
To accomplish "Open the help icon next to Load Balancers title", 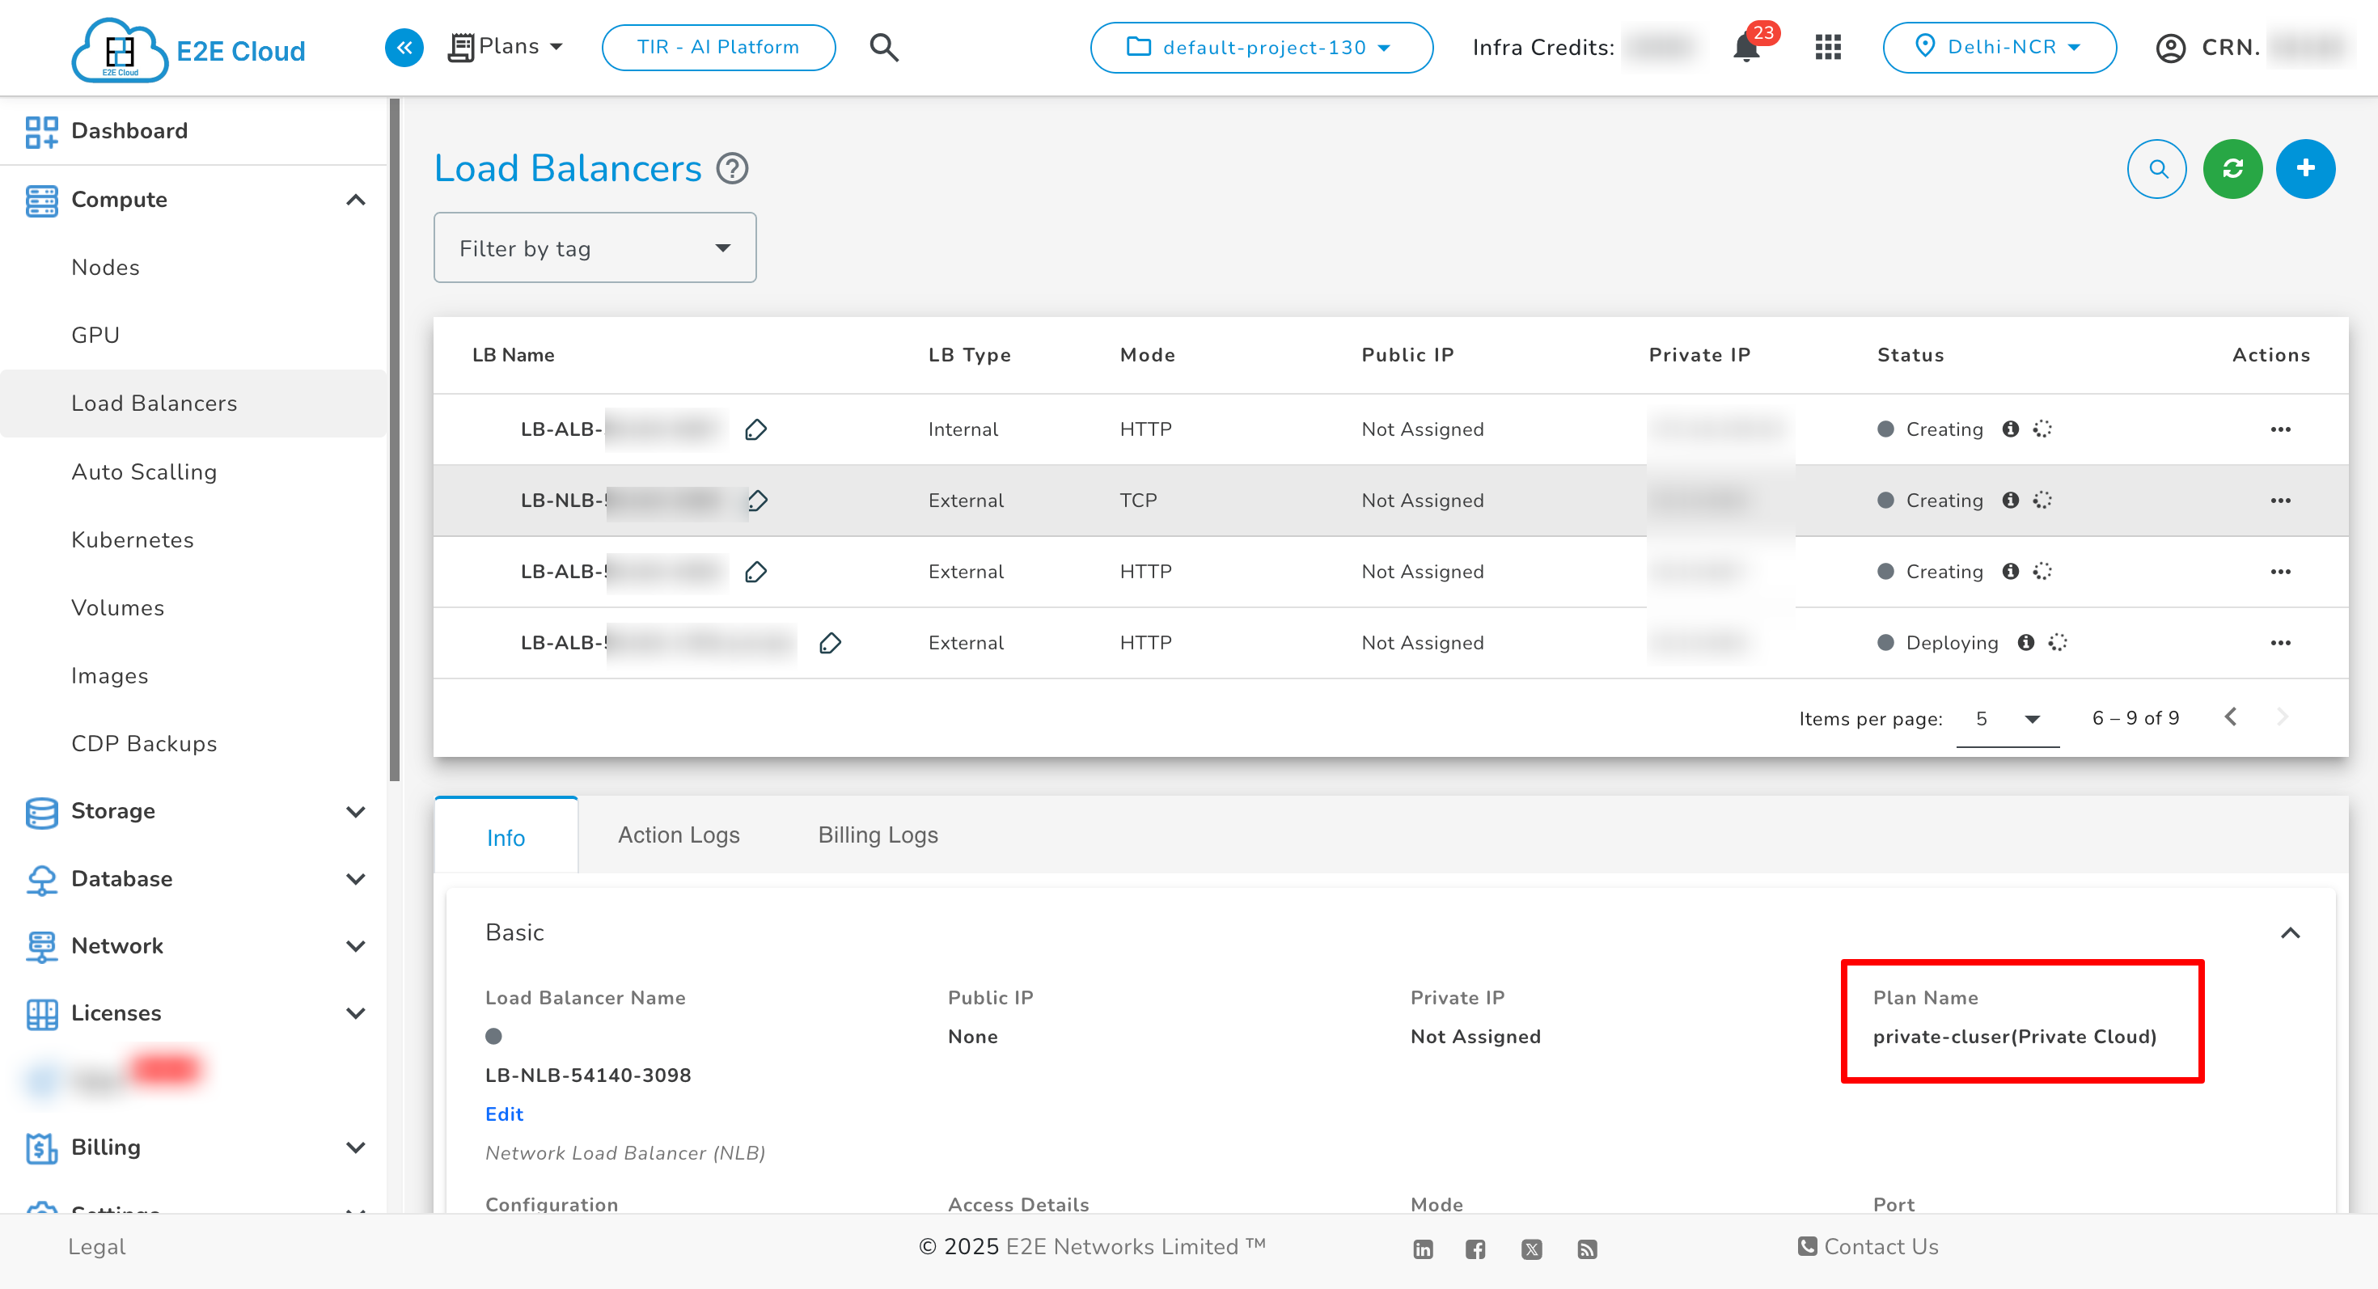I will click(731, 168).
